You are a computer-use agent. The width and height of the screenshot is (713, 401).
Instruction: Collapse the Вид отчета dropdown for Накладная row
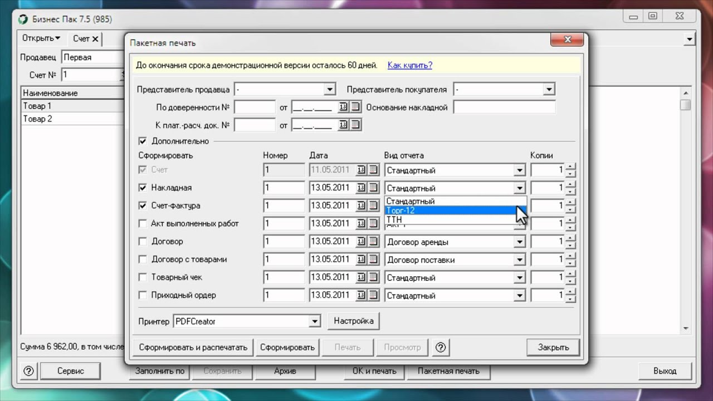tap(520, 188)
